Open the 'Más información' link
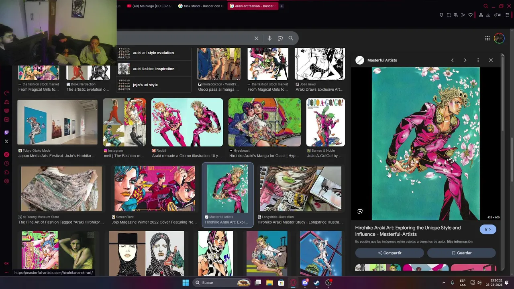This screenshot has height=289, width=514. click(x=459, y=242)
